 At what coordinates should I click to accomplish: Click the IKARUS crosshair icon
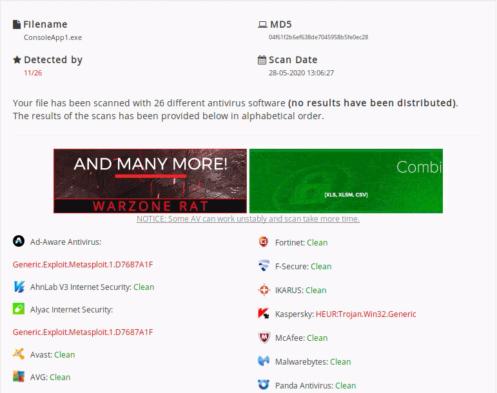[x=264, y=290]
